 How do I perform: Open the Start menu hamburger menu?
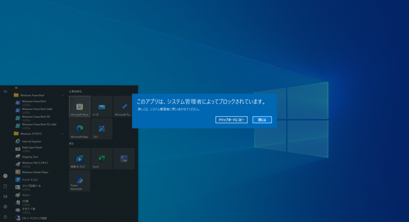(x=5, y=92)
